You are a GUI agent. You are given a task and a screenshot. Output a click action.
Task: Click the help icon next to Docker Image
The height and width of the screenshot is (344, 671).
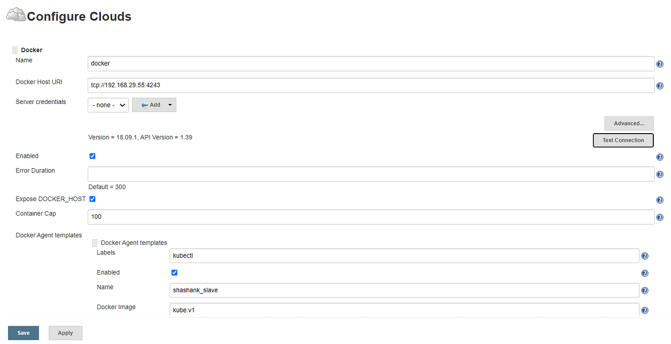[645, 310]
